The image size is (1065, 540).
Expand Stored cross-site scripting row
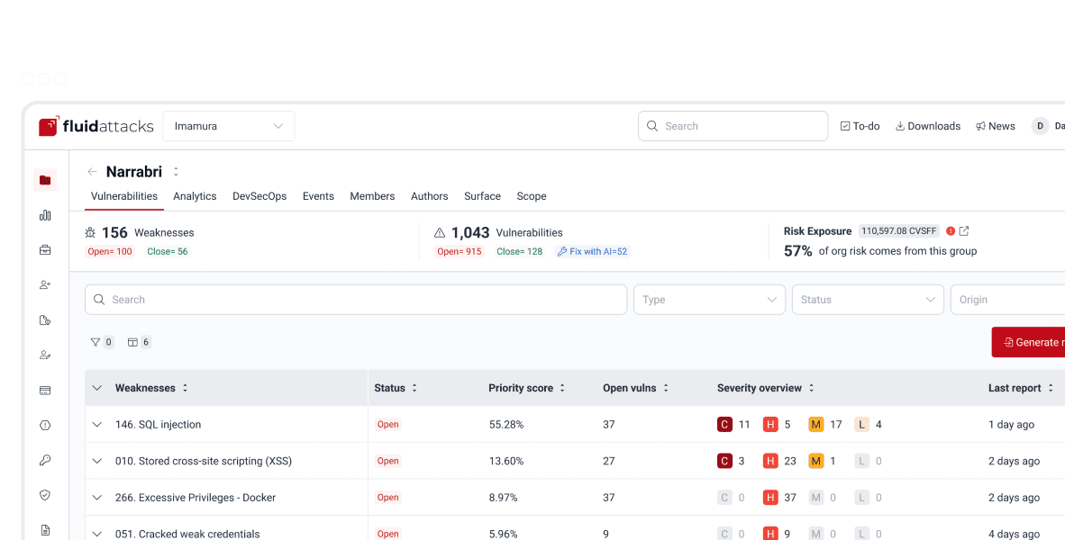[x=97, y=462]
